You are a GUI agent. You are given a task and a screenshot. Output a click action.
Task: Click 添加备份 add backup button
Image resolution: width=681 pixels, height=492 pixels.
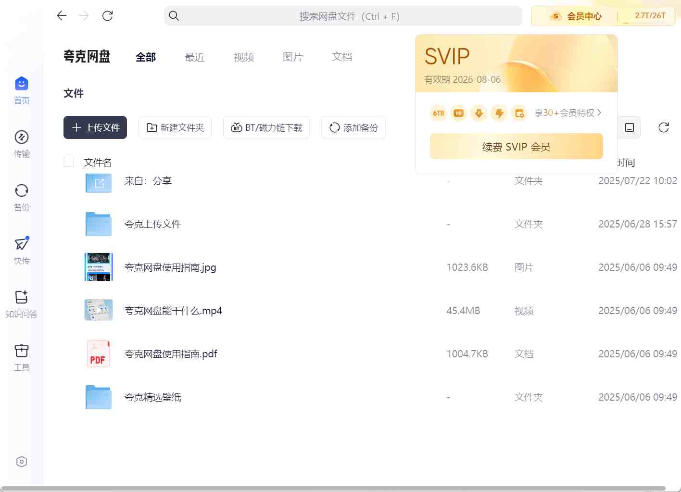(x=353, y=127)
